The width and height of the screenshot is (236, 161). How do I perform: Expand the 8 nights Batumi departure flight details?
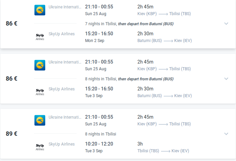click(226, 79)
